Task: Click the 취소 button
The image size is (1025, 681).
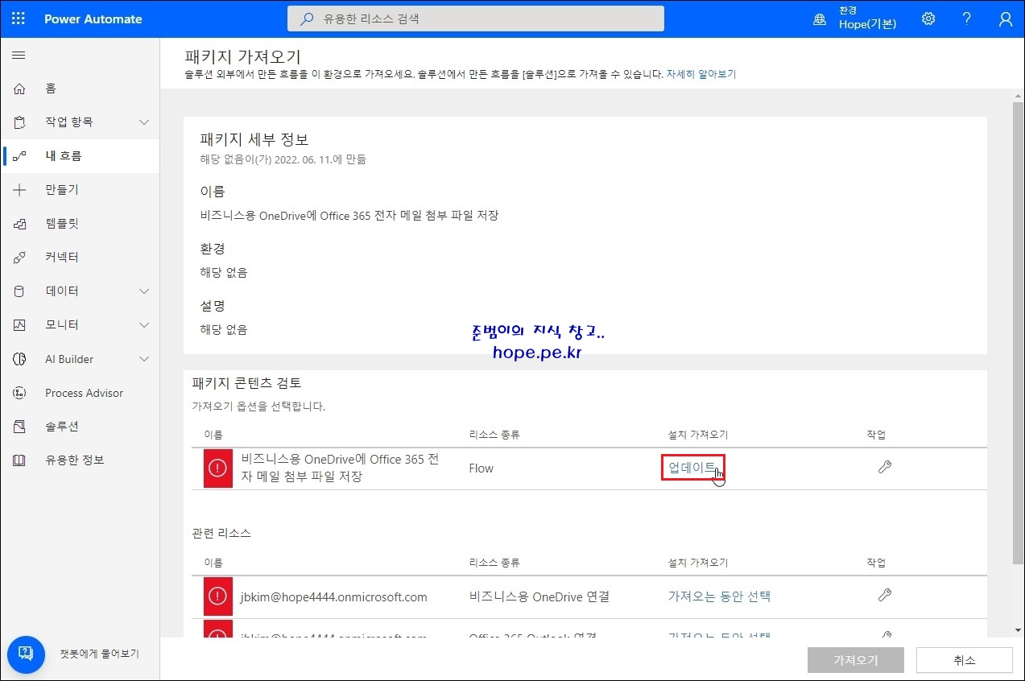Action: pos(965,660)
